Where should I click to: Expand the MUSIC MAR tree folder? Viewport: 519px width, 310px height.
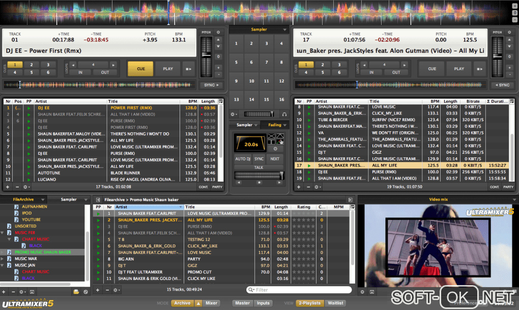tap(3, 259)
